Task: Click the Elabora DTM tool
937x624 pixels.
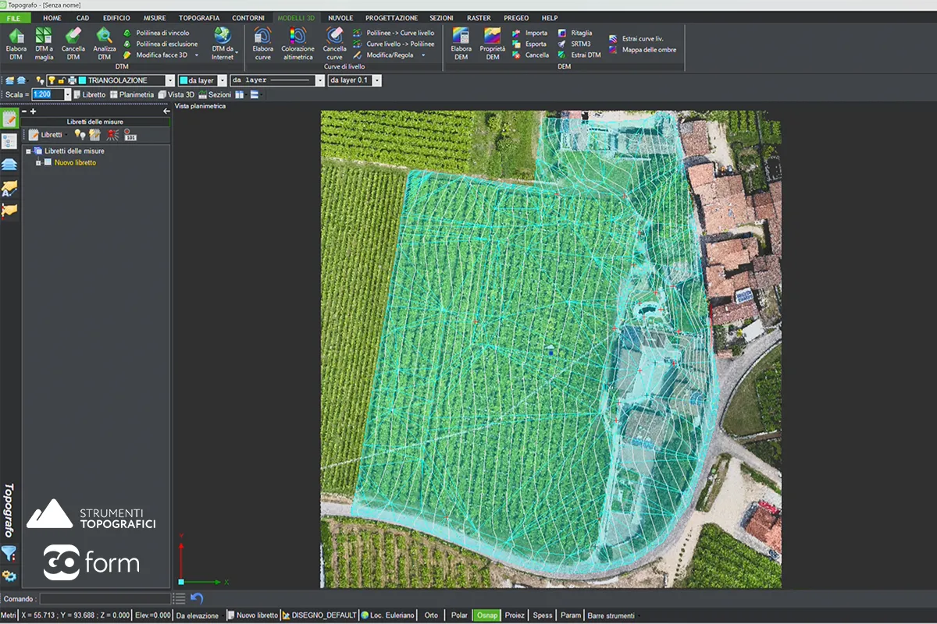Action: [16, 44]
